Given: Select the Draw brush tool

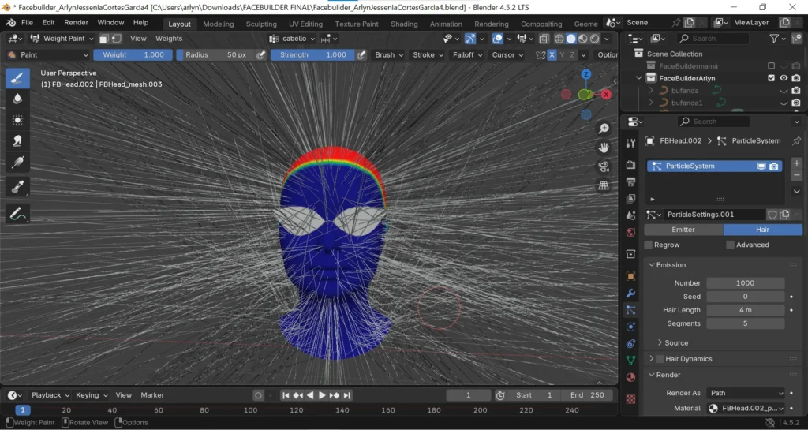Looking at the screenshot, I should coord(17,77).
